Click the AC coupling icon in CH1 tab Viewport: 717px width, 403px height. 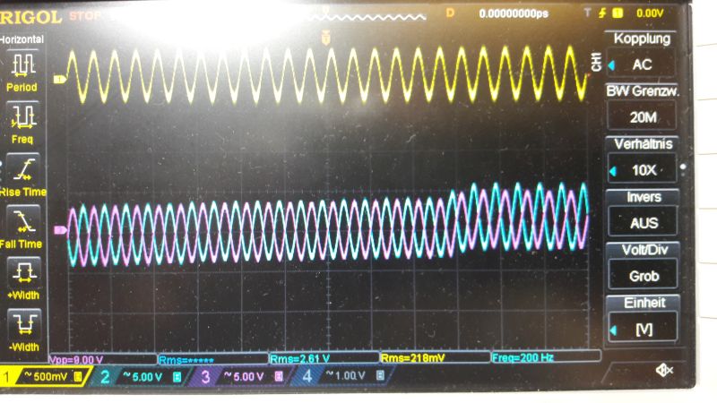[x=28, y=376]
